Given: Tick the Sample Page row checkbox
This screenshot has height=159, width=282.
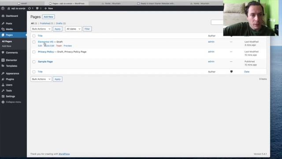Looking at the screenshot, I should point(34,62).
